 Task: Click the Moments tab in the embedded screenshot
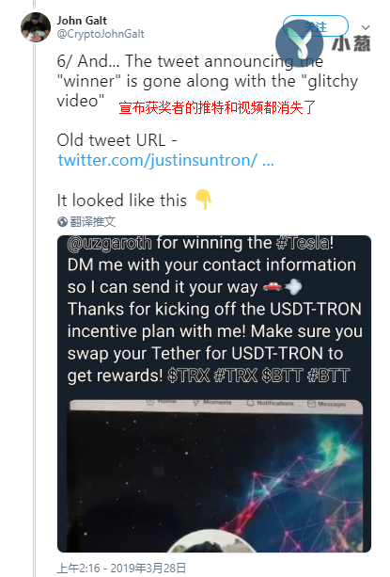212,403
